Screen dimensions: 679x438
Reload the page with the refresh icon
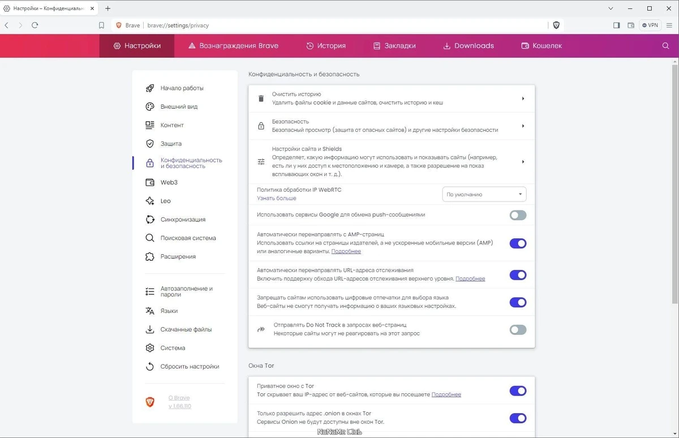point(35,25)
